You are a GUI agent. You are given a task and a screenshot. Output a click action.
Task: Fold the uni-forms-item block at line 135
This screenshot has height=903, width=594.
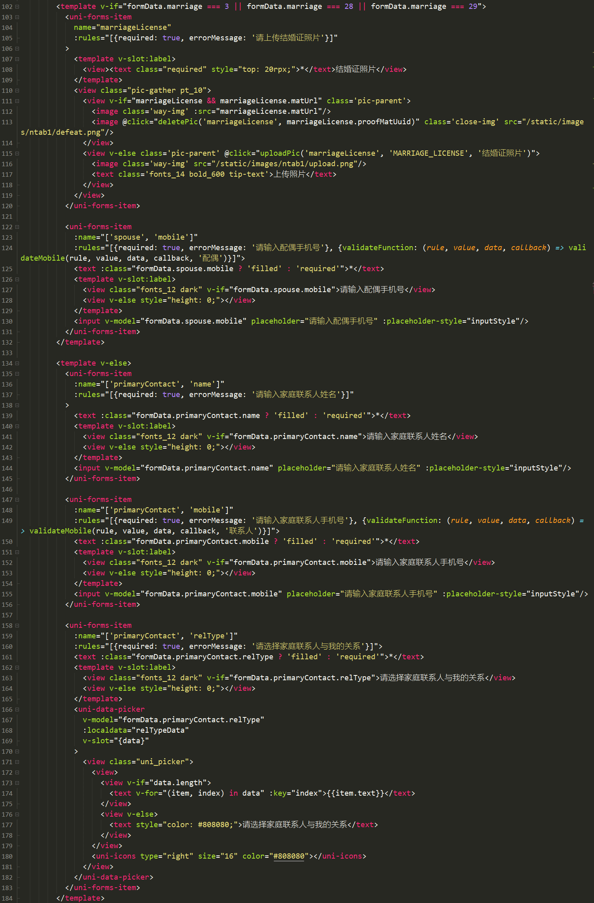(17, 374)
